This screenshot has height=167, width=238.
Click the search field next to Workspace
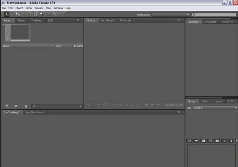click(214, 14)
